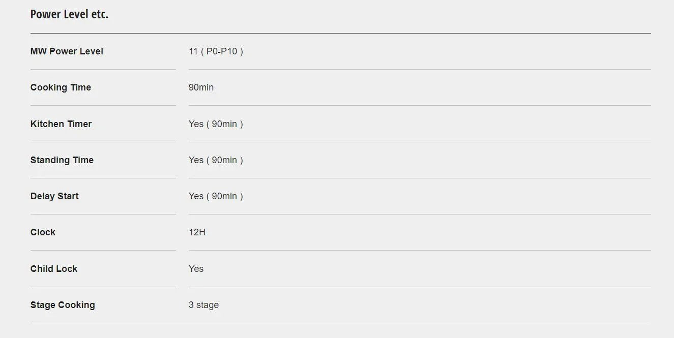
Task: Click the "Power Level etc." section heading
Action: tap(69, 14)
